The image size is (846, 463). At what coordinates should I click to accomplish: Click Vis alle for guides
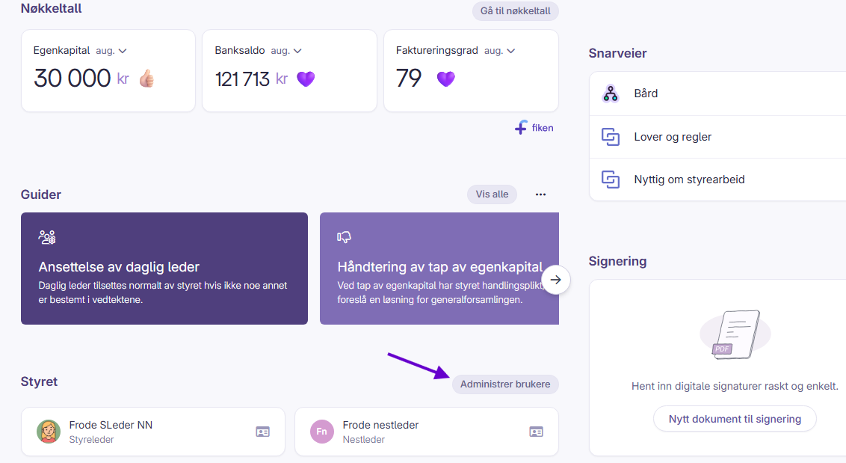[x=492, y=194]
